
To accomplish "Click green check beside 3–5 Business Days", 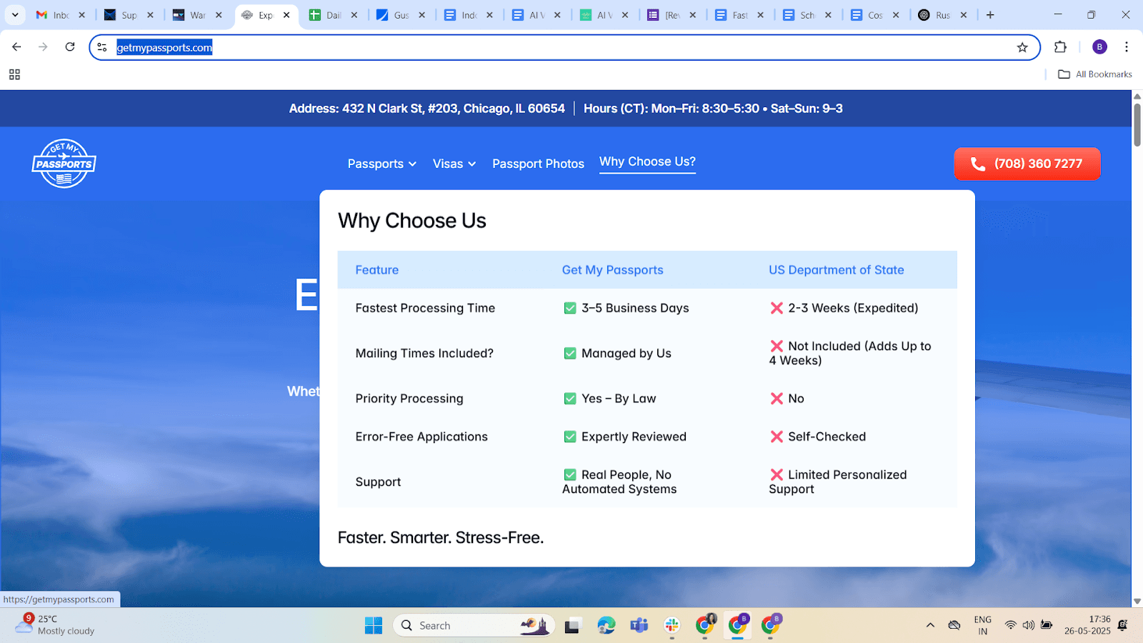I will [x=570, y=308].
